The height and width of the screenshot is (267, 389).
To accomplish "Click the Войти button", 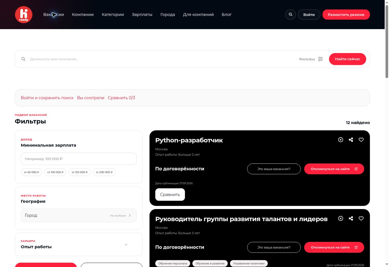I will [x=309, y=14].
